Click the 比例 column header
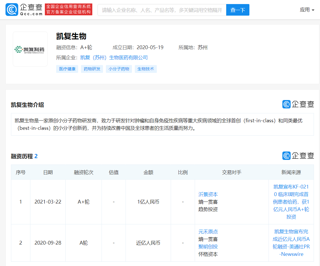320x266 pixels. [x=183, y=172]
